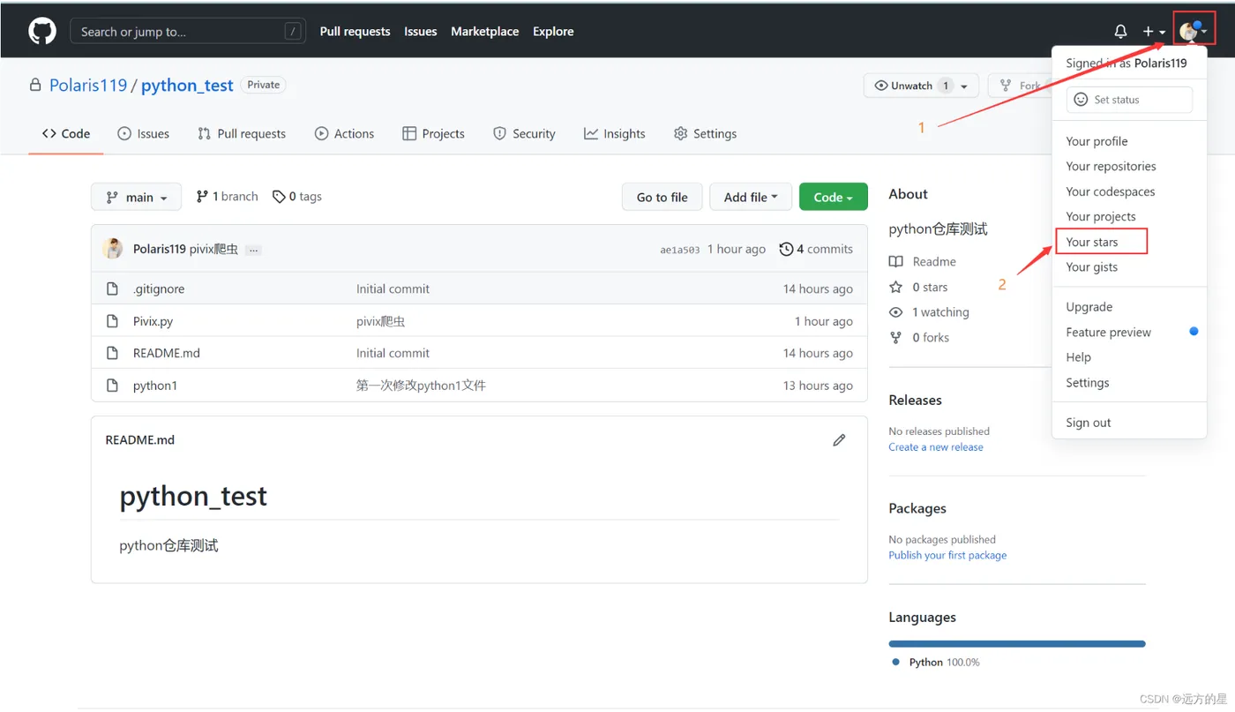Open the python1 file

154,386
